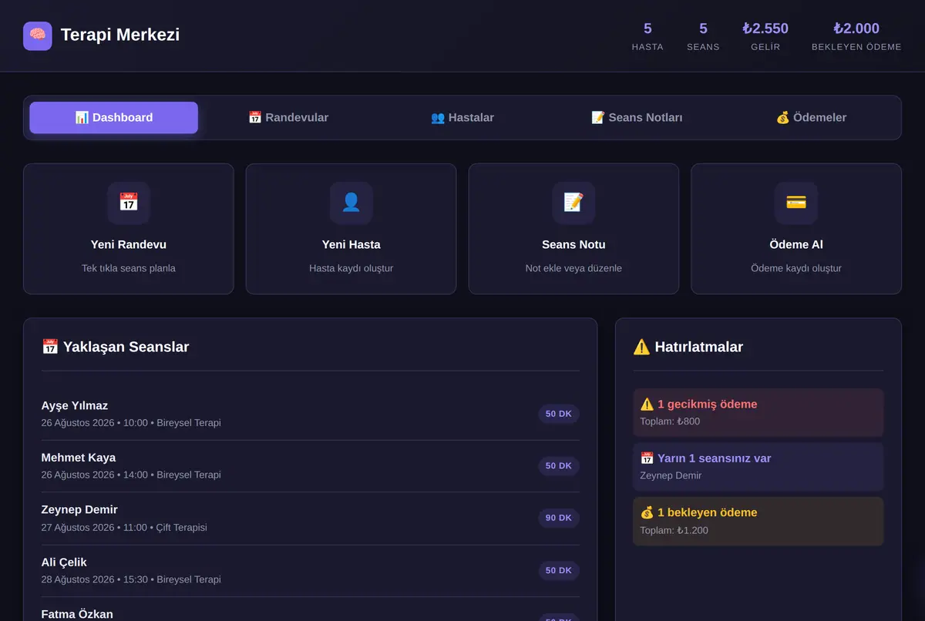Open the Seans Notları tab

637,118
